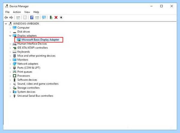Click the red X Uninstall device icon
This screenshot has height=133, width=180.
tap(56, 18)
